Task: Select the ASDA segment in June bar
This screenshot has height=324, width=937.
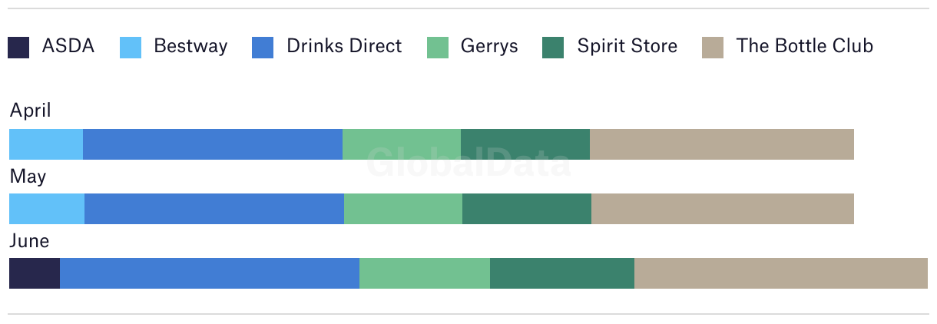Action: tap(35, 273)
